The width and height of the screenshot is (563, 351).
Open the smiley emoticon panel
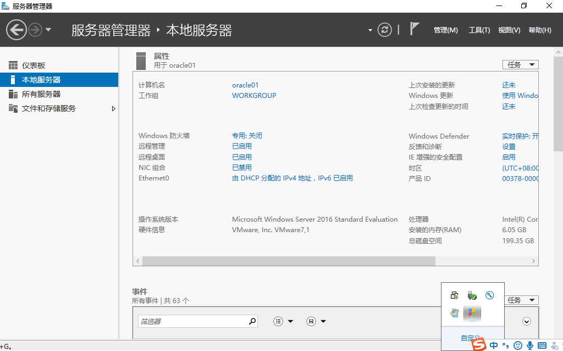[518, 345]
